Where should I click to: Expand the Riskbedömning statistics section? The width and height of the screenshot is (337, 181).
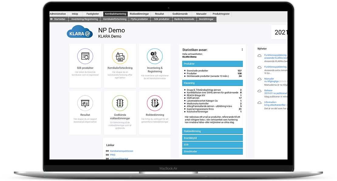212,131
